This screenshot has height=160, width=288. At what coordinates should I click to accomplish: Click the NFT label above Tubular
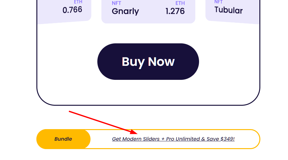pos(219,2)
